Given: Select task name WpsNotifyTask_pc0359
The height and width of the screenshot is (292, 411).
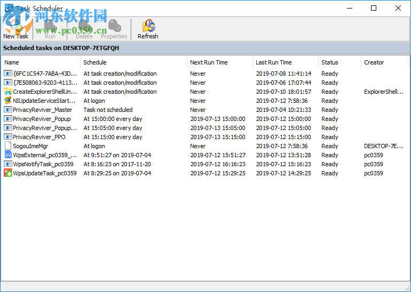Looking at the screenshot, I should (43, 164).
